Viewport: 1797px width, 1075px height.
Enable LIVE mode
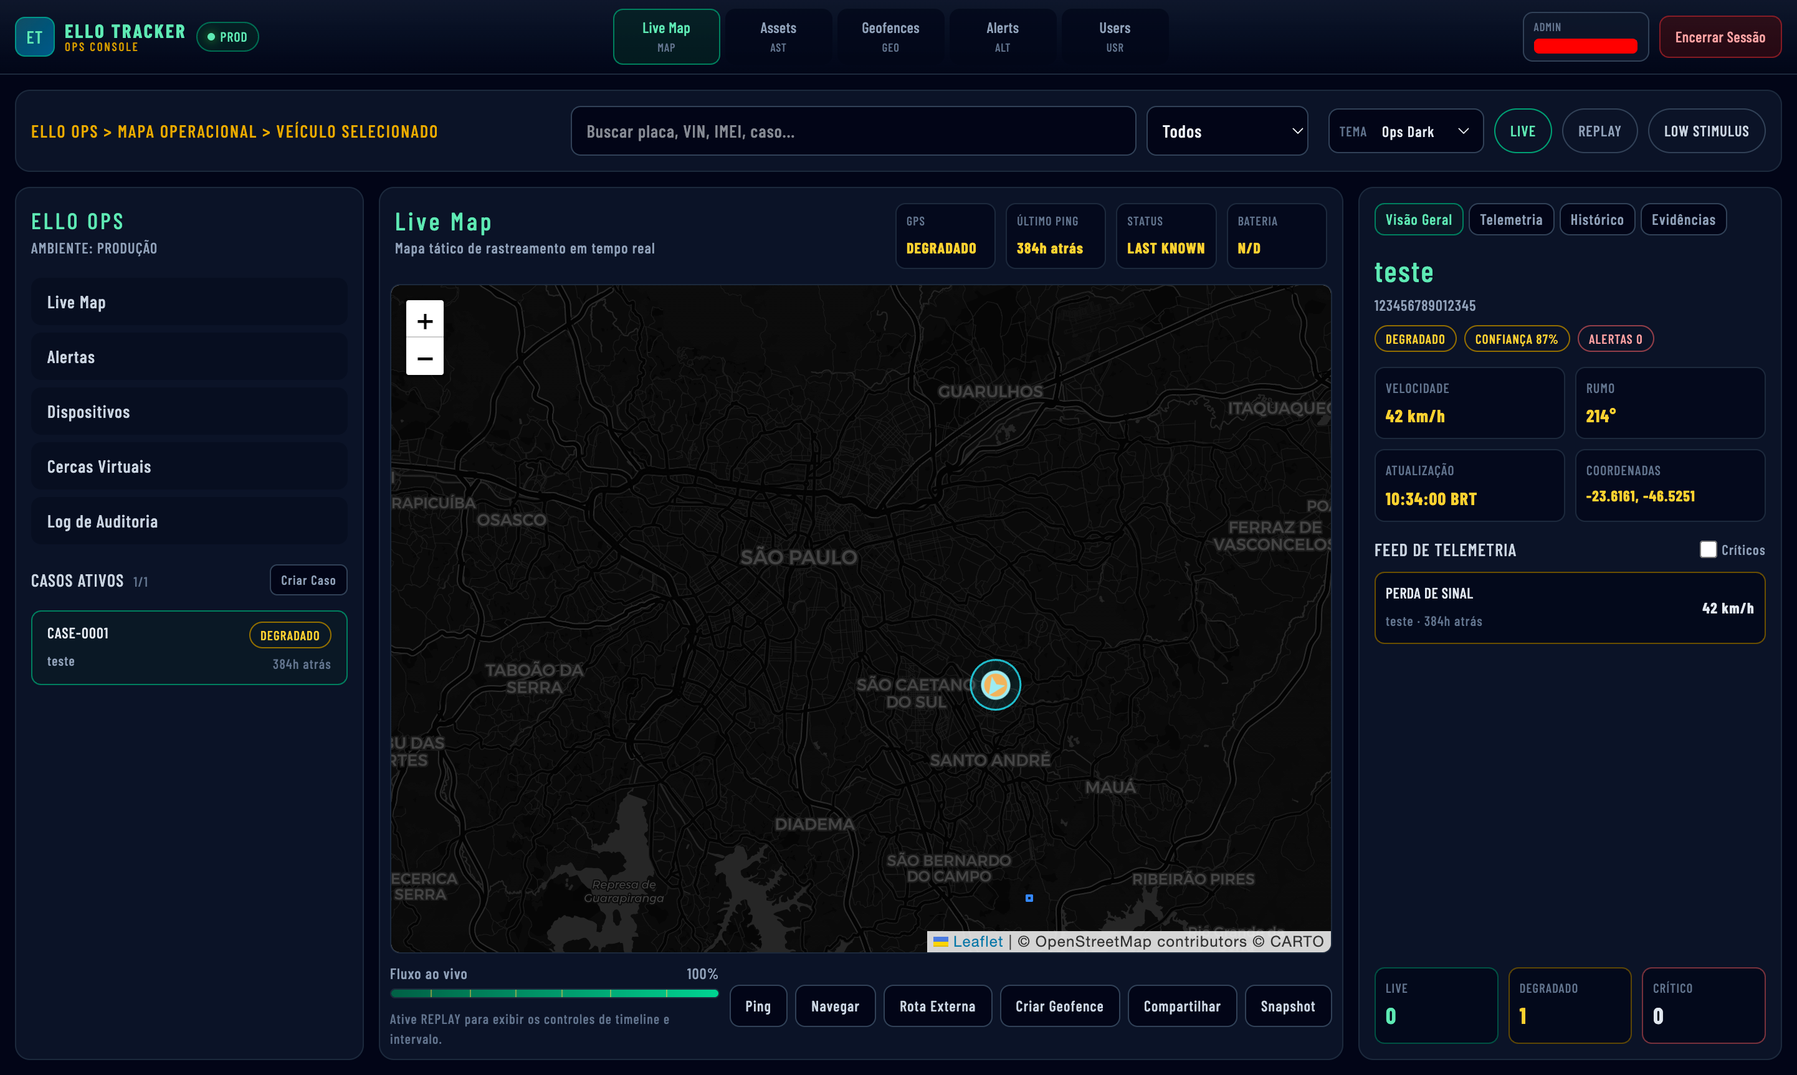(1522, 131)
